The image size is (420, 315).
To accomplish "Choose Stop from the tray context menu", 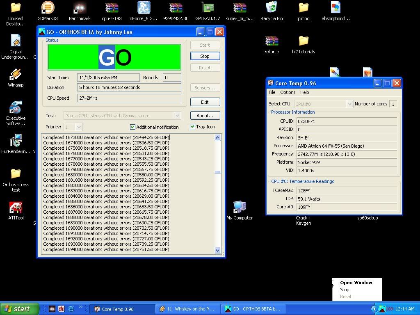I will click(x=345, y=290).
